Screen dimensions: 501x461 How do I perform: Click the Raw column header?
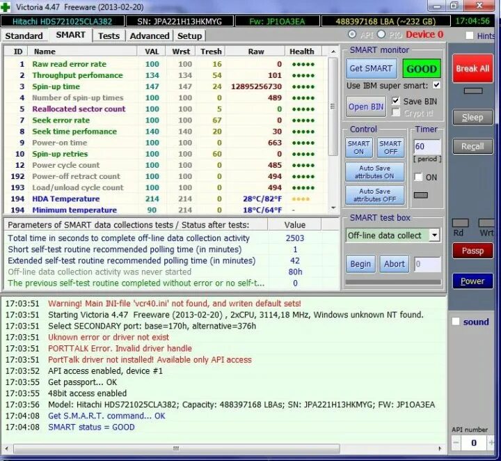tap(255, 52)
